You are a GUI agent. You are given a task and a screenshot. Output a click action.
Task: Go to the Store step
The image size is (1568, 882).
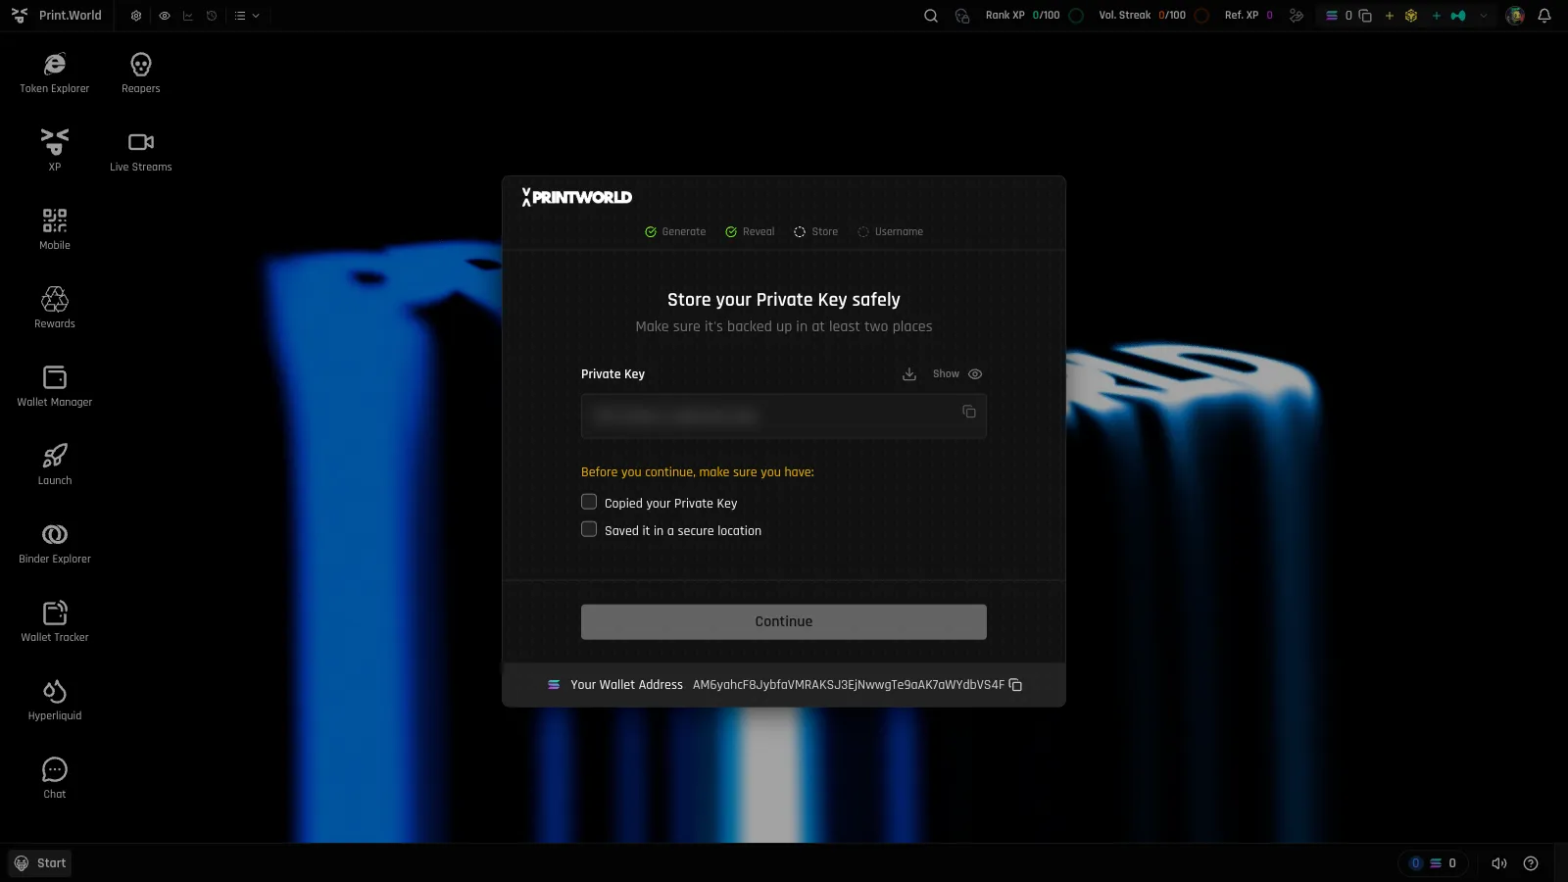point(815,232)
